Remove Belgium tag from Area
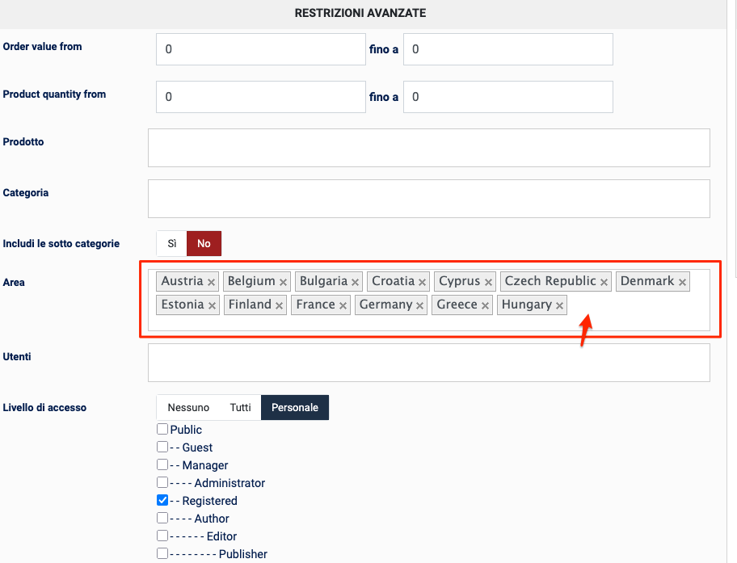The width and height of the screenshot is (737, 563). point(284,283)
